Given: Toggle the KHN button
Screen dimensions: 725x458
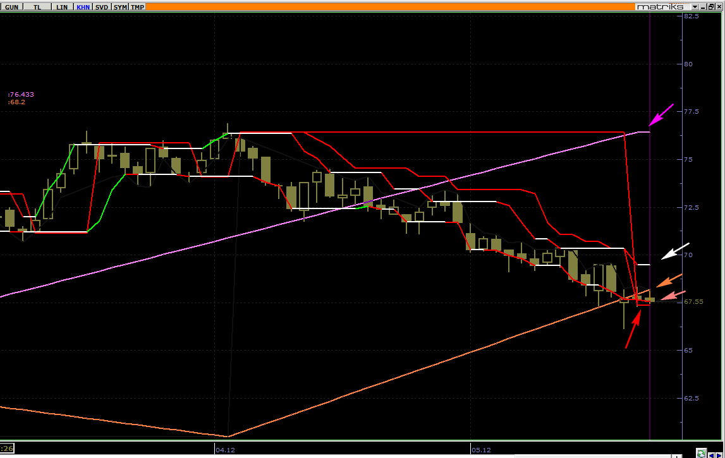Looking at the screenshot, I should coord(83,7).
